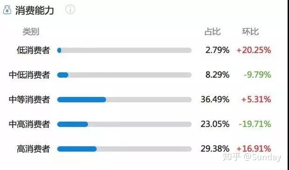Click the 36.49% share value

215,100
